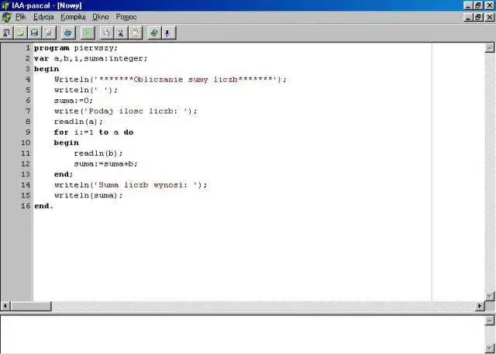The width and height of the screenshot is (496, 354).
Task: Click the line 'readln(a);'
Action: [x=78, y=122]
